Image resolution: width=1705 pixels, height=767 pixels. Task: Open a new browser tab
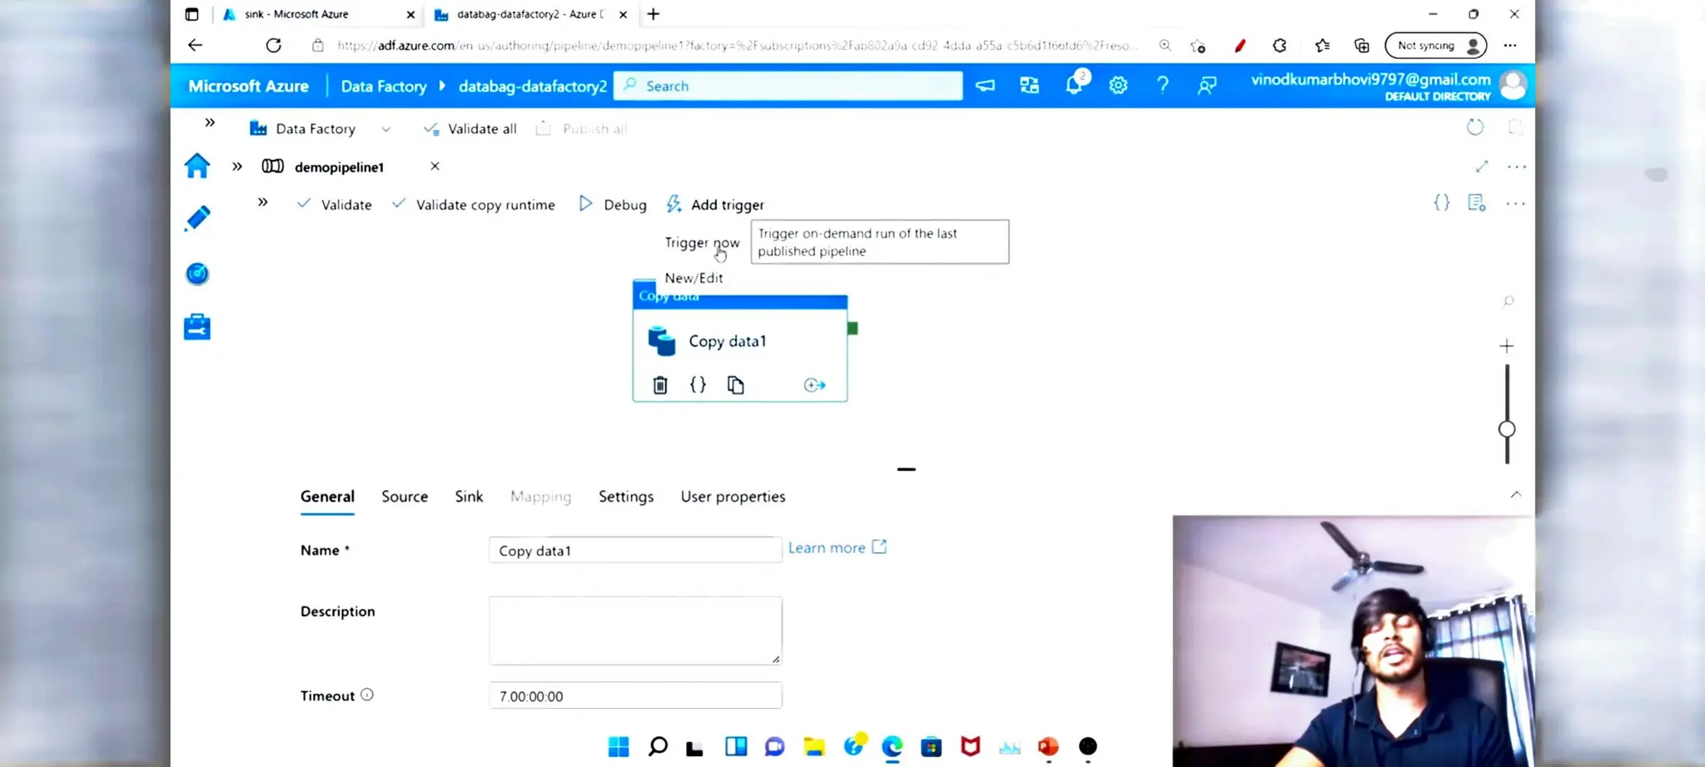(x=654, y=14)
